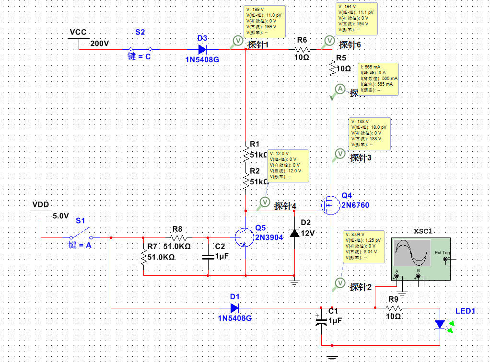The image size is (490, 362).
Task: Click oscilloscope Ext Trig terminal
Action: click(x=445, y=259)
